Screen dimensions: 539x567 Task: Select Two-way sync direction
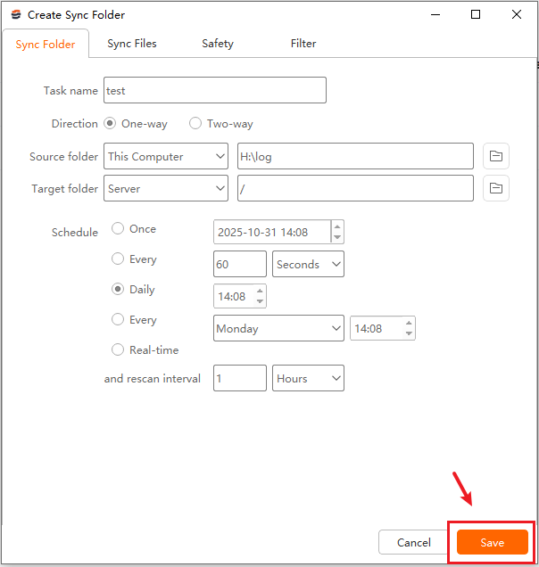pos(195,124)
